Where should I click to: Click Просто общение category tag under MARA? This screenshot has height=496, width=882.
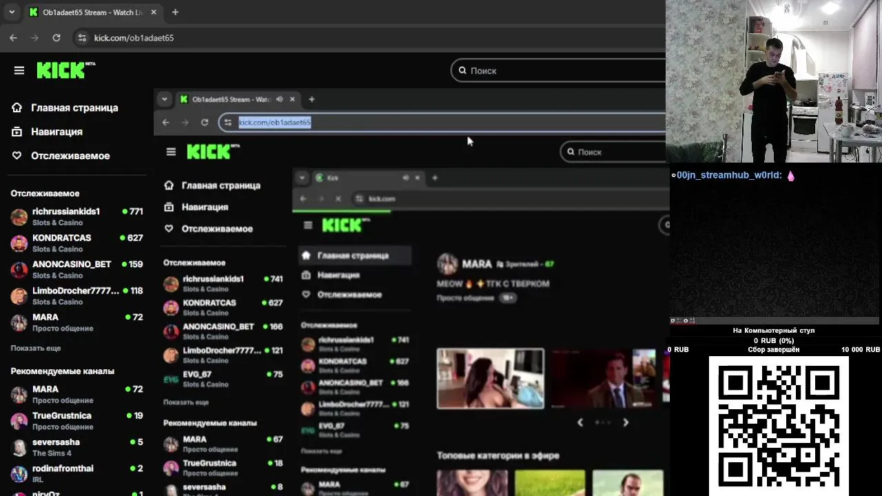coord(465,298)
